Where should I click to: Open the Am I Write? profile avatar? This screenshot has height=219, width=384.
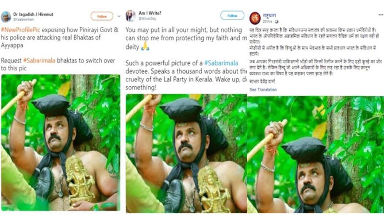[130, 16]
